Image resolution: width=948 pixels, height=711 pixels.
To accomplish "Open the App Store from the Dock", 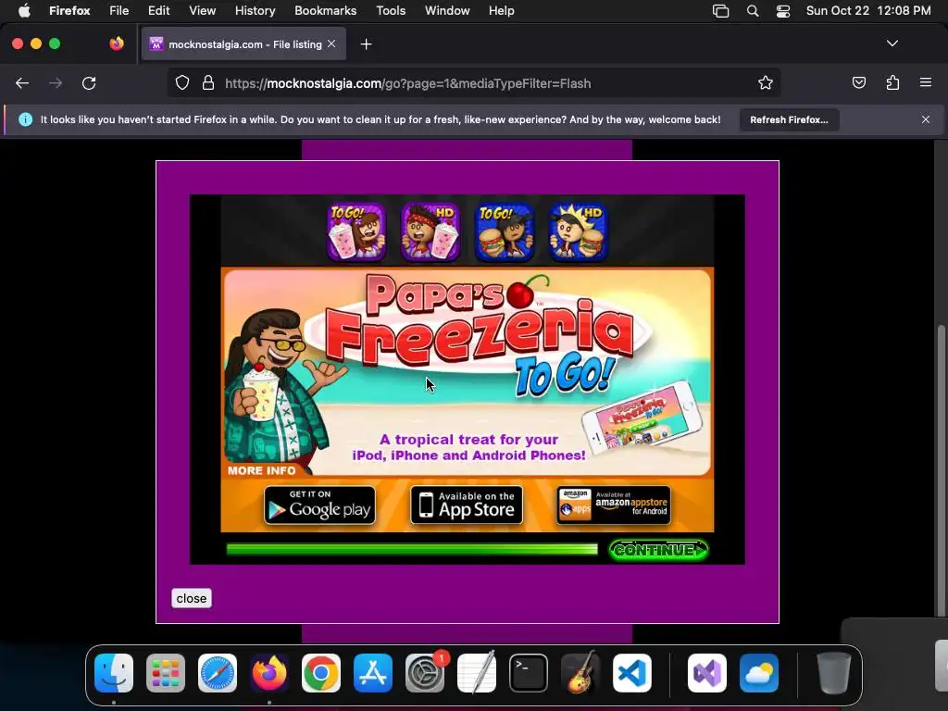I will click(373, 673).
